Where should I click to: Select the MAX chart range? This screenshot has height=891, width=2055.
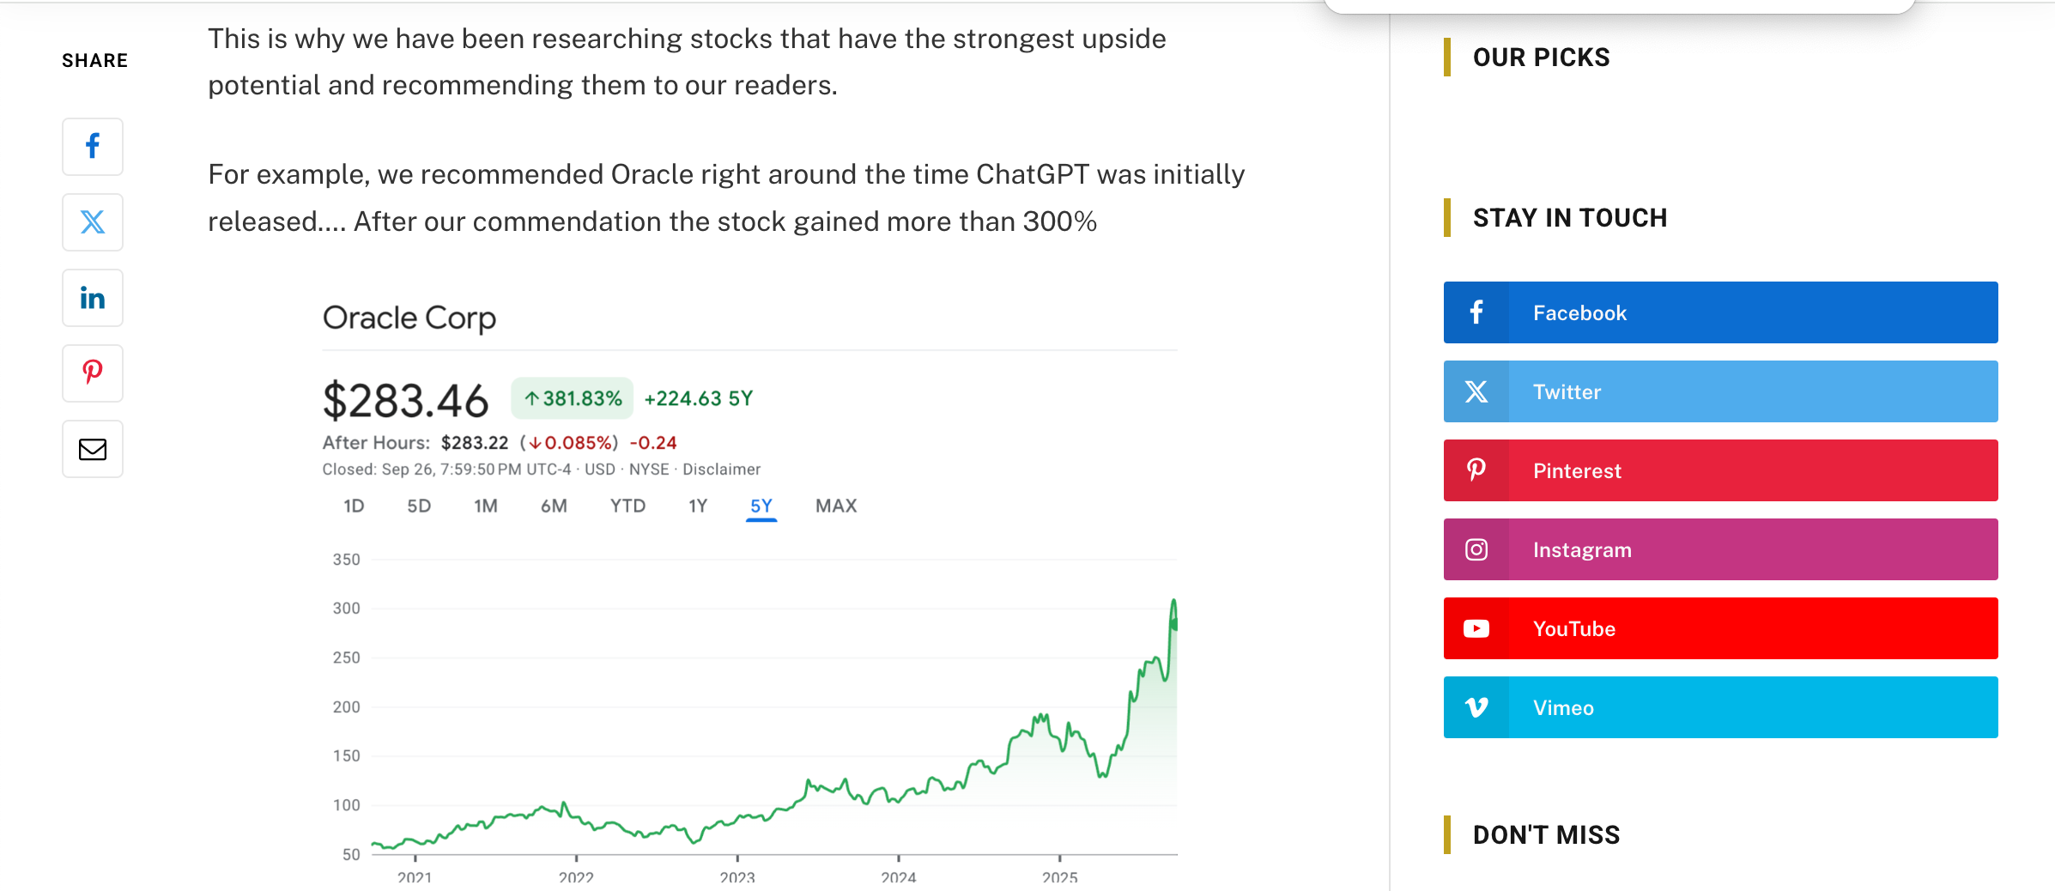[836, 506]
